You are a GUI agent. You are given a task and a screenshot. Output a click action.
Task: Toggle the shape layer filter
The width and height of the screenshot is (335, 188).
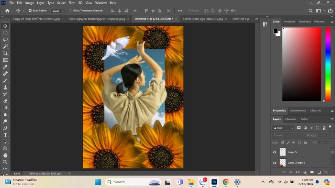pyautogui.click(x=318, y=128)
